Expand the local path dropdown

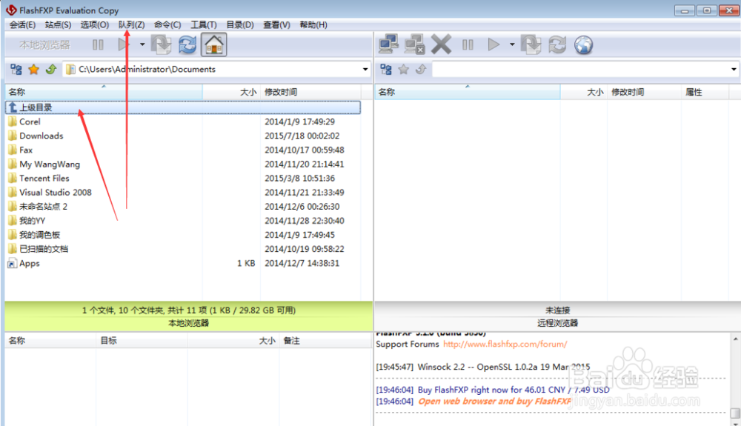(x=365, y=70)
